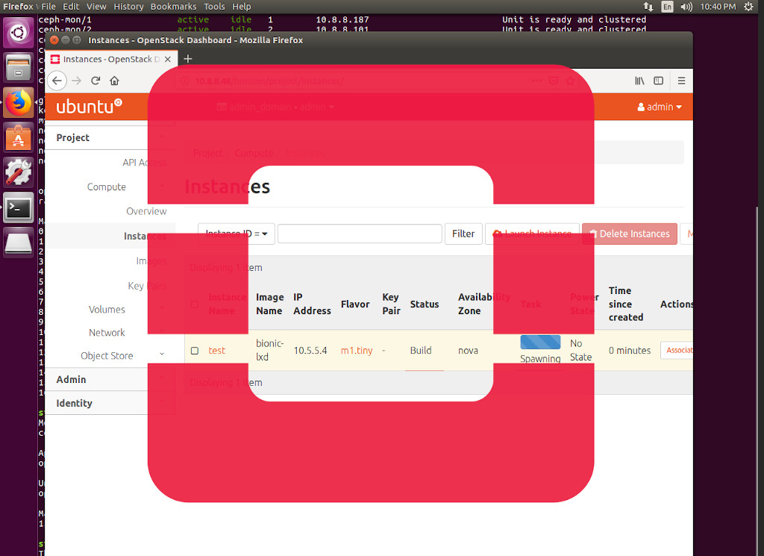Toggle the Firefox sidebar icon

click(658, 81)
